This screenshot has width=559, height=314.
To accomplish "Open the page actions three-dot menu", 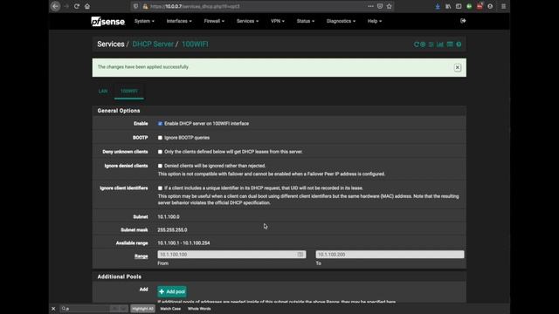I will 370,6.
